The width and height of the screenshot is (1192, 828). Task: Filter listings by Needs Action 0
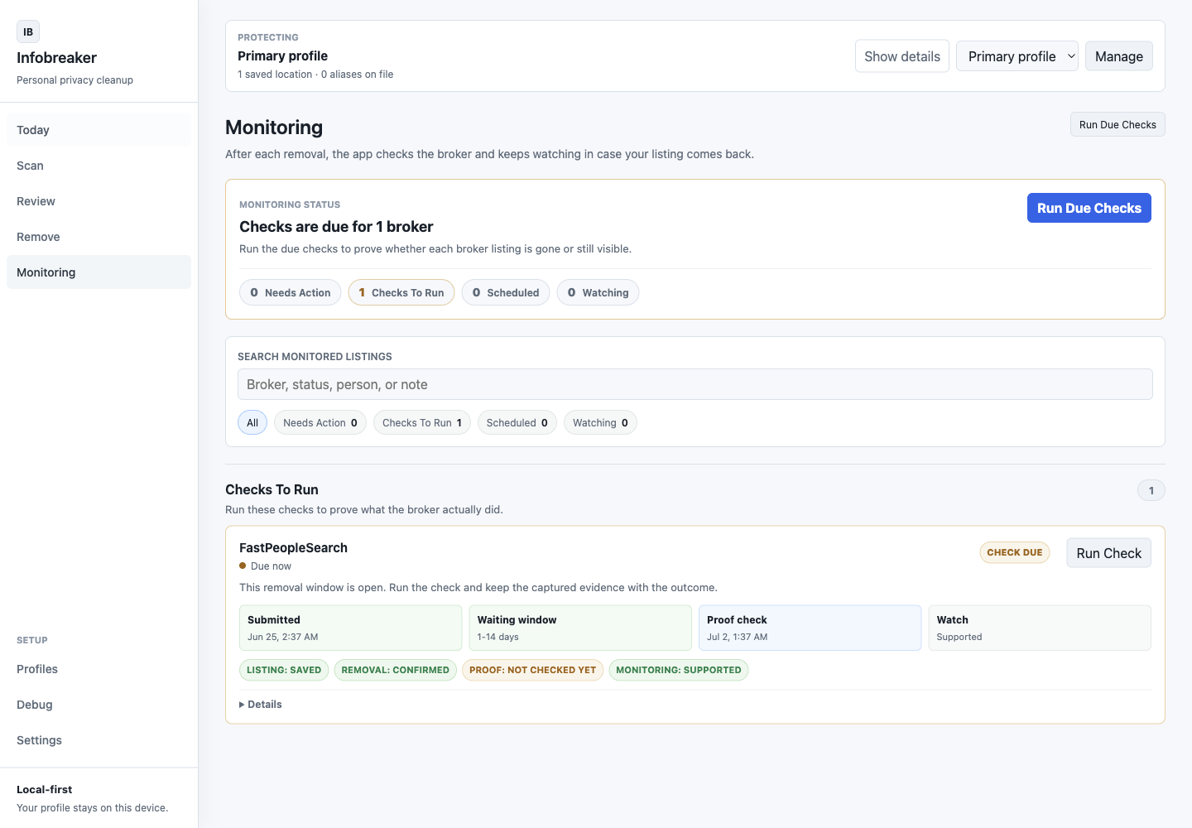coord(320,422)
